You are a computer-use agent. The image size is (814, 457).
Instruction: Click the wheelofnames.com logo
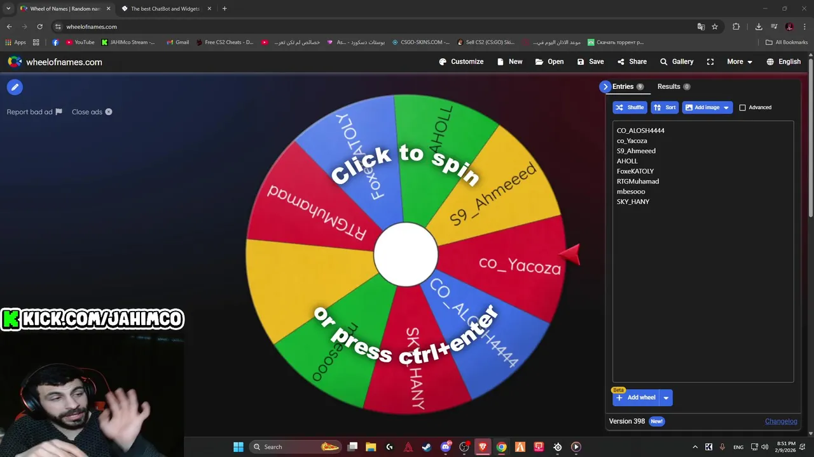click(x=55, y=62)
